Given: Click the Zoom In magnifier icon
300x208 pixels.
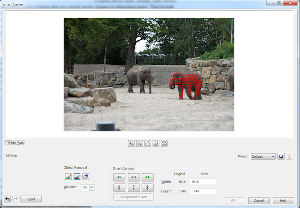Looking at the screenshot, I should [131, 144].
